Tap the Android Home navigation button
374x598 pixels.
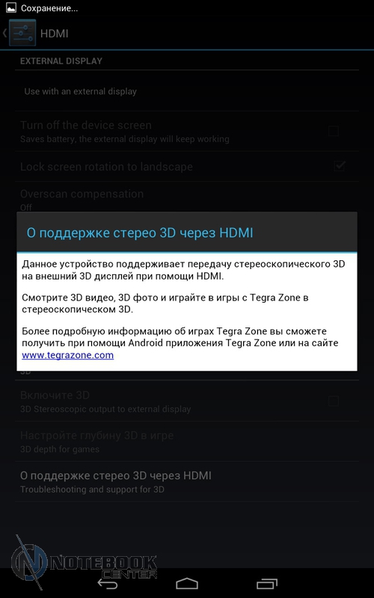pos(187,584)
